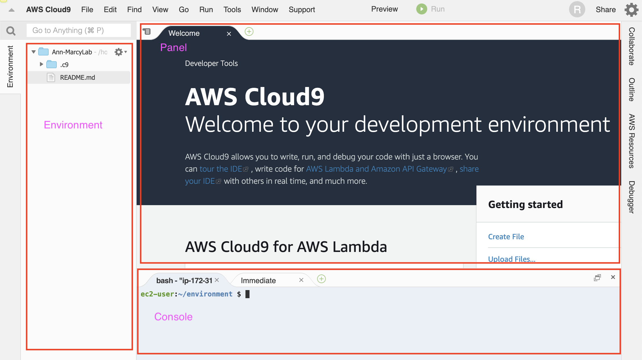Select README.md in file tree

click(77, 77)
